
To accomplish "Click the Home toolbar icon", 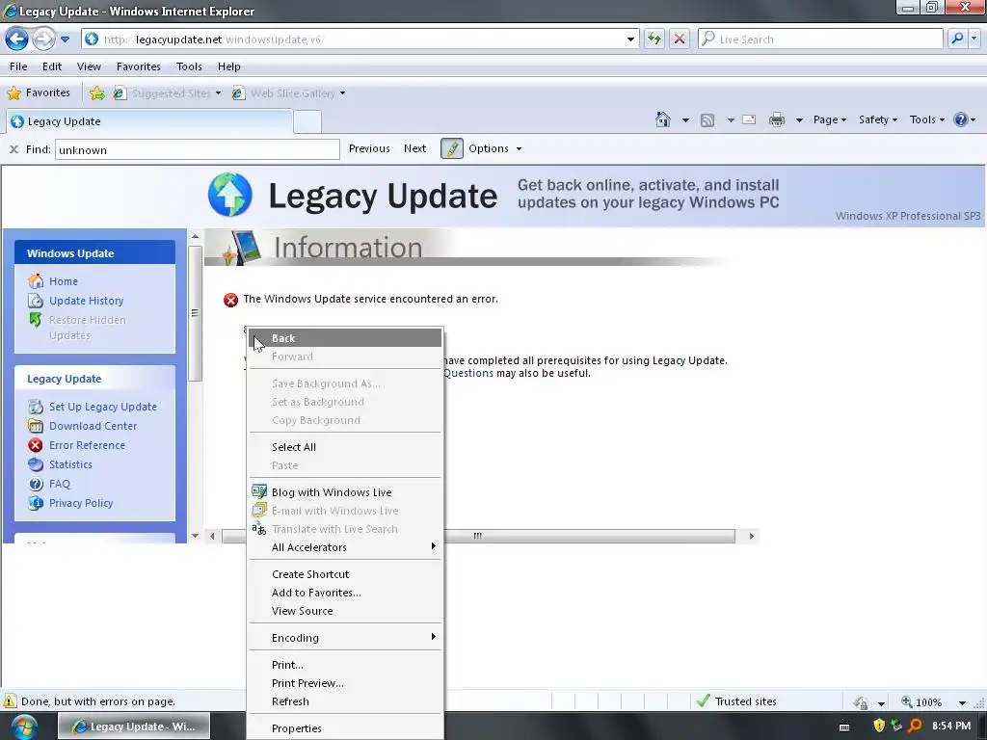I will [663, 119].
